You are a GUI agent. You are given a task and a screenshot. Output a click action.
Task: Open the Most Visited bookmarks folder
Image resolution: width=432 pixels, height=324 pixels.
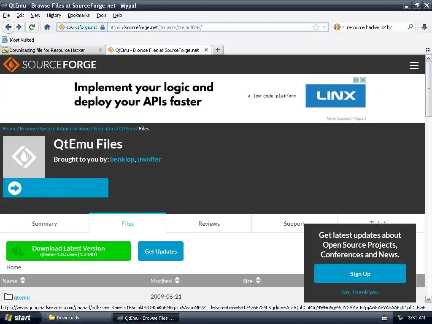point(18,40)
